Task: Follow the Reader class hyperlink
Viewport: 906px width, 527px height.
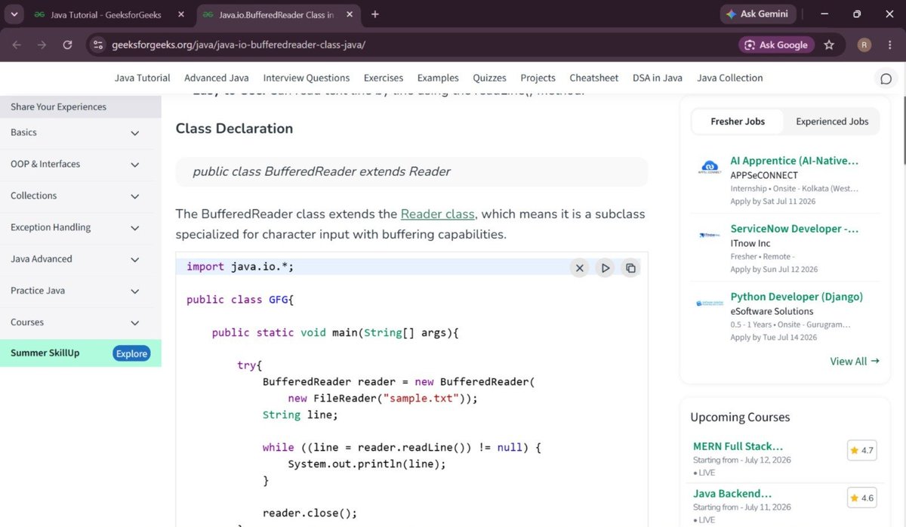Action: click(437, 214)
